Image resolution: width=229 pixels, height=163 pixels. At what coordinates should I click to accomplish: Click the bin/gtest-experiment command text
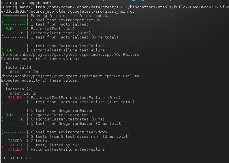click(29, 3)
